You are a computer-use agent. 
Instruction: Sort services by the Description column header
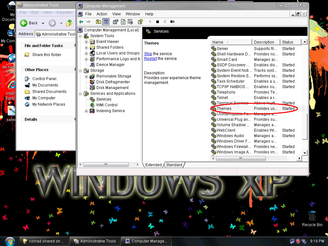pyautogui.click(x=266, y=42)
